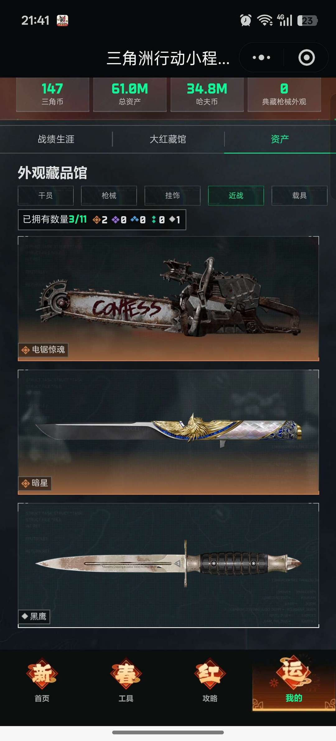Open the 暗星 golden eagle knife card
The image size is (336, 741).
[x=168, y=432]
